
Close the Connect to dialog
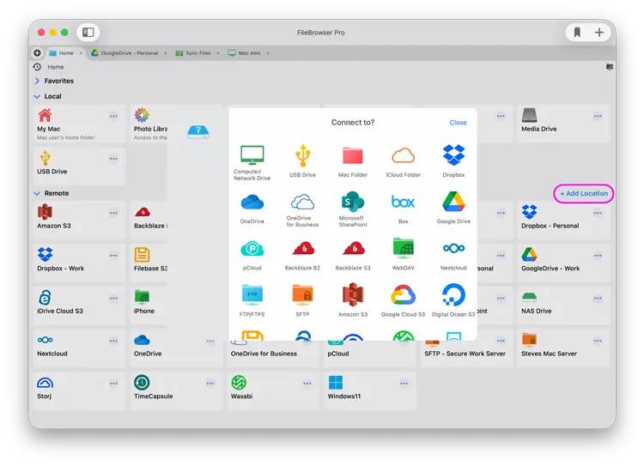click(x=458, y=123)
